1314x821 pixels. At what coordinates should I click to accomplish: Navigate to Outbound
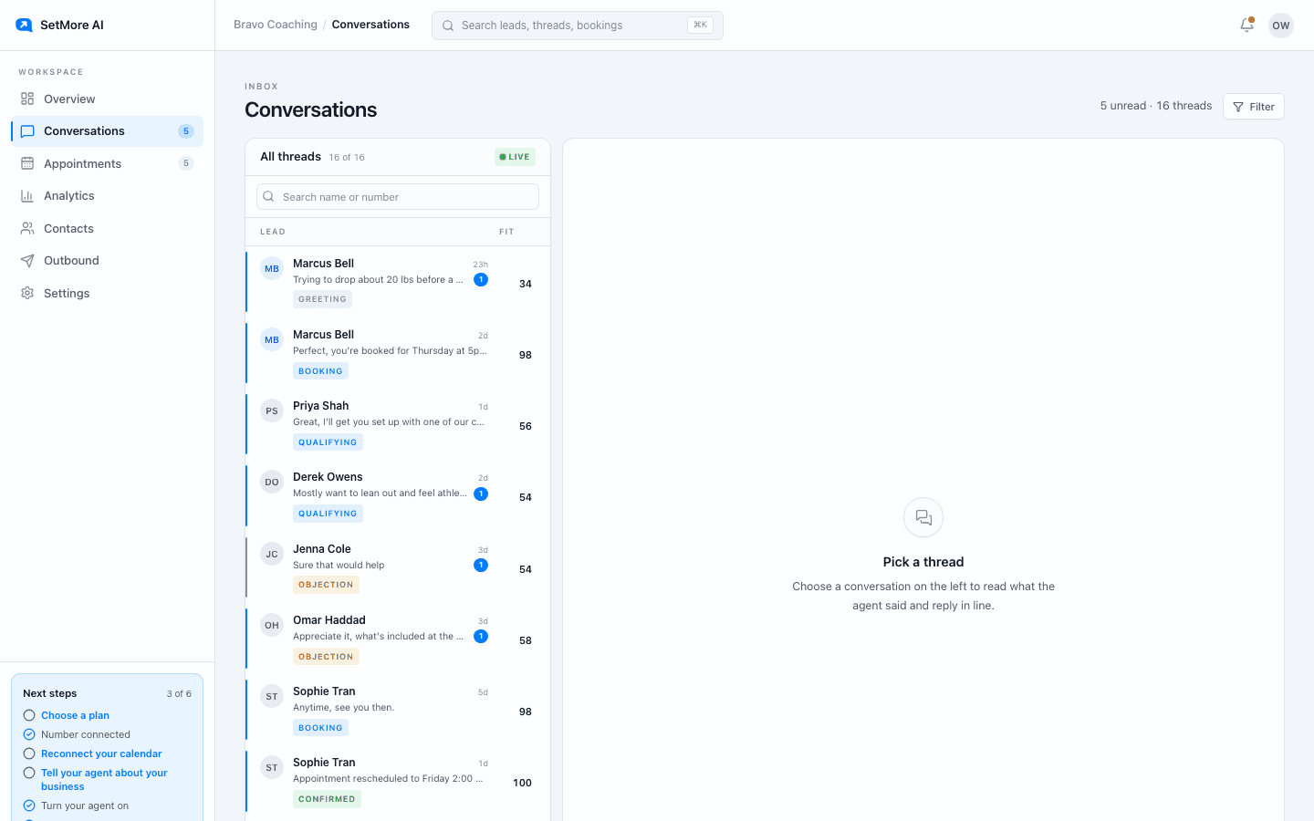(x=107, y=261)
